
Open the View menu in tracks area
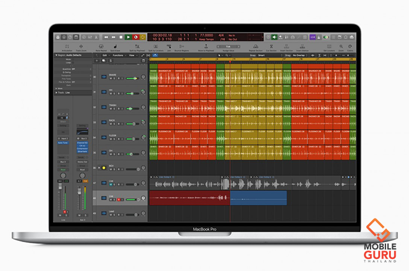point(133,55)
